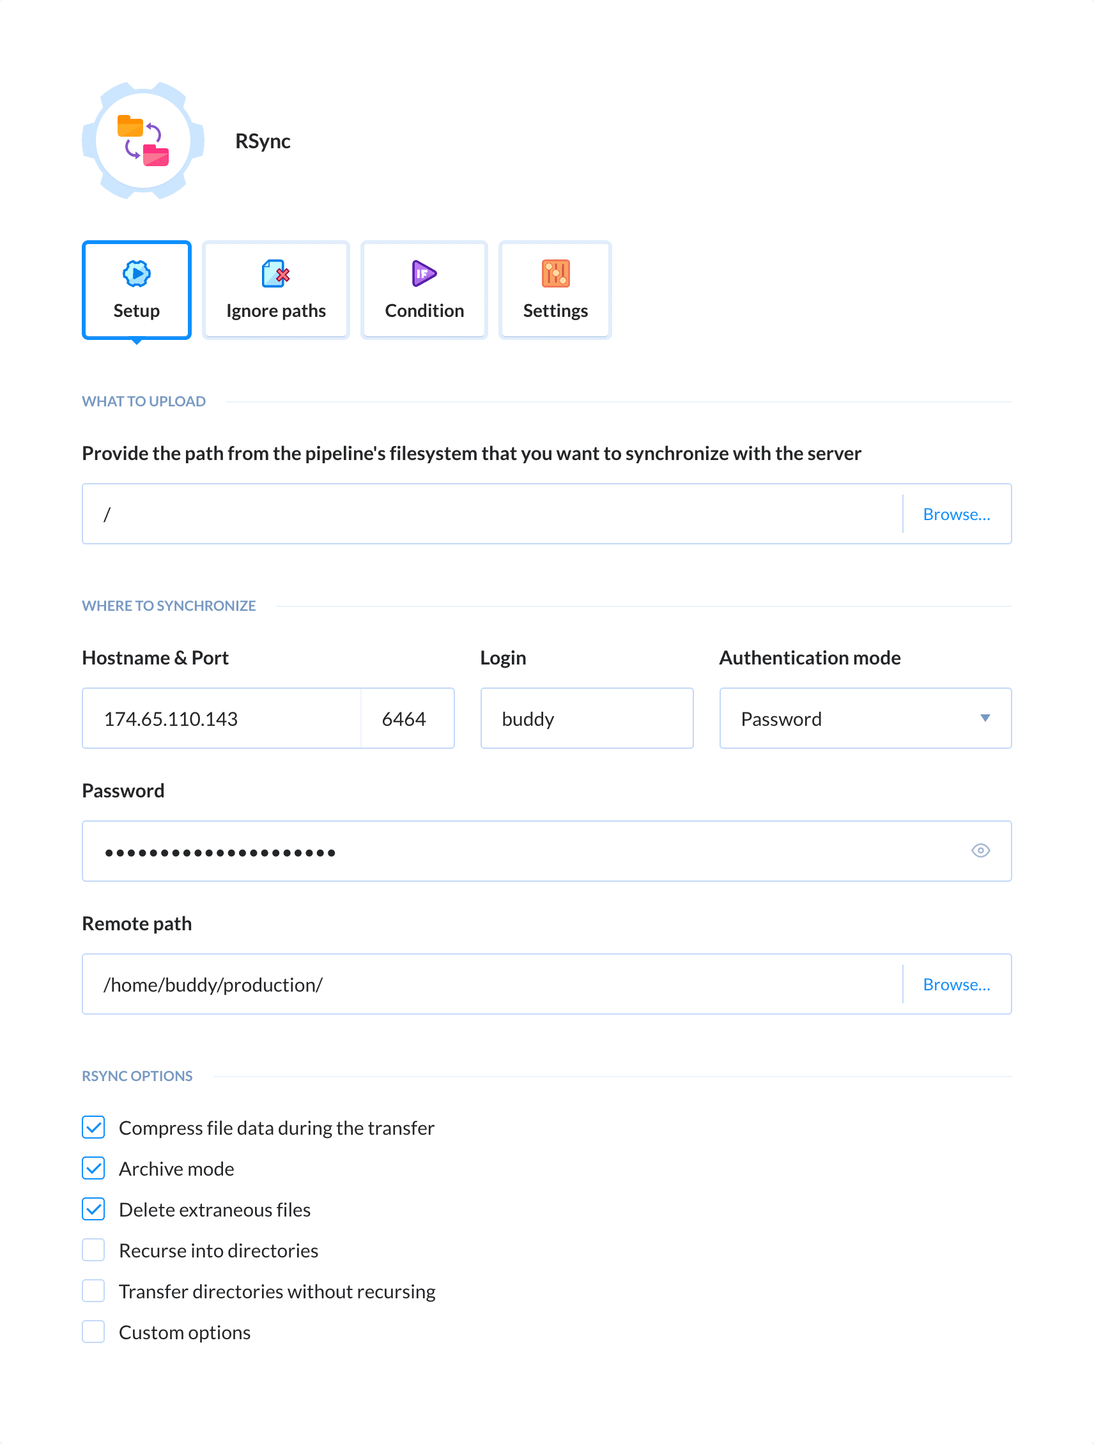Uncheck Compress file data during the transfer
This screenshot has height=1444, width=1094.
click(x=93, y=1127)
